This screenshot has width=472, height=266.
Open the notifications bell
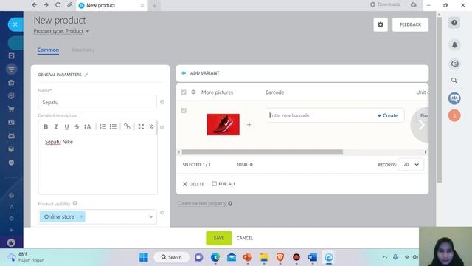coord(454,44)
